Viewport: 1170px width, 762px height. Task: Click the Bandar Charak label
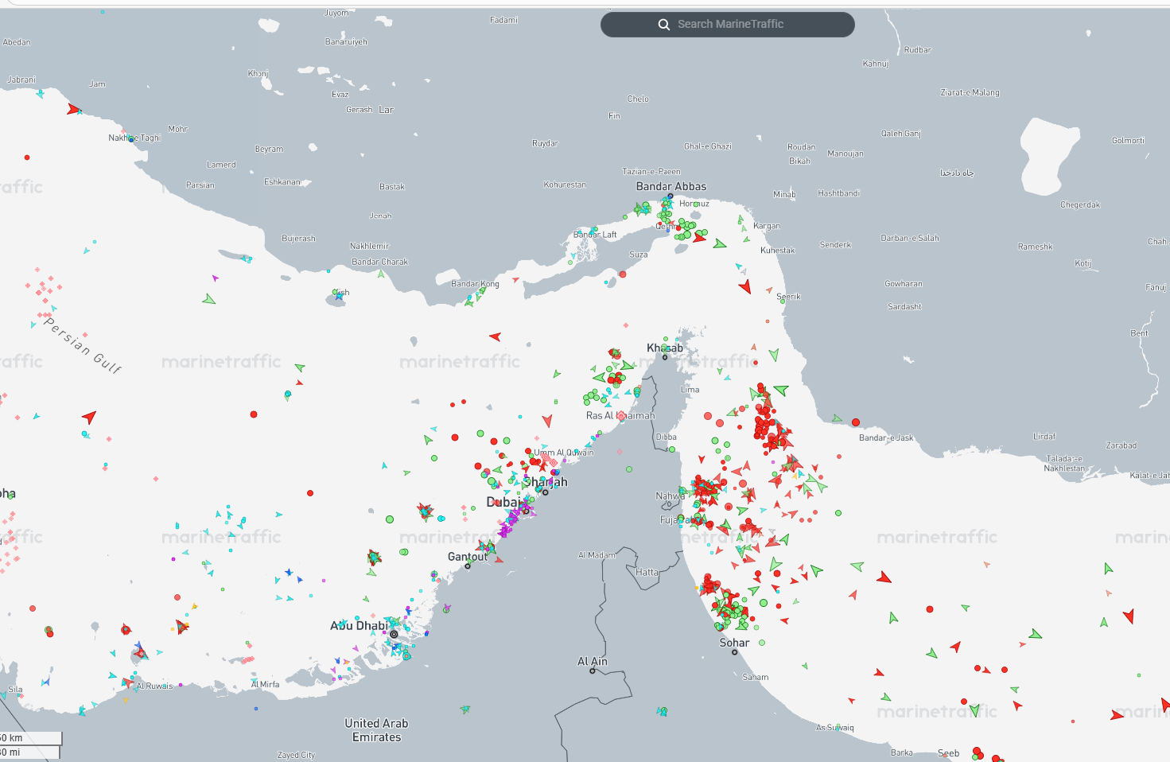380,262
